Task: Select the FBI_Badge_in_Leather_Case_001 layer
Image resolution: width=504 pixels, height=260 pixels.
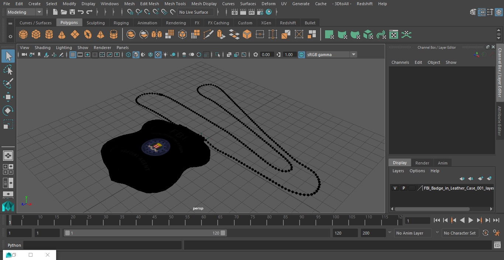Action: click(x=458, y=188)
